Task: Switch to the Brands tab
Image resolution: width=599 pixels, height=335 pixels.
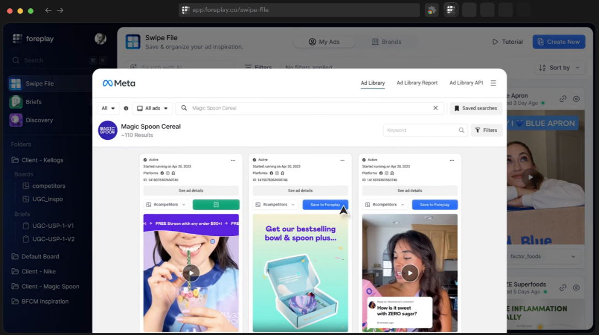Action: pos(386,42)
